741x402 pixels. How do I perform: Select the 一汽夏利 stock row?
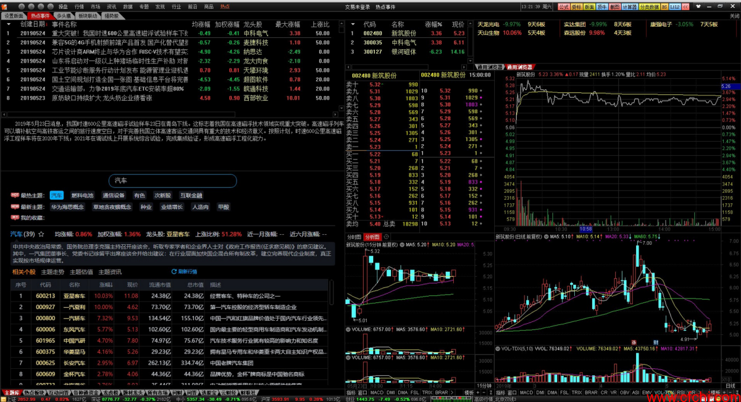coord(169,307)
